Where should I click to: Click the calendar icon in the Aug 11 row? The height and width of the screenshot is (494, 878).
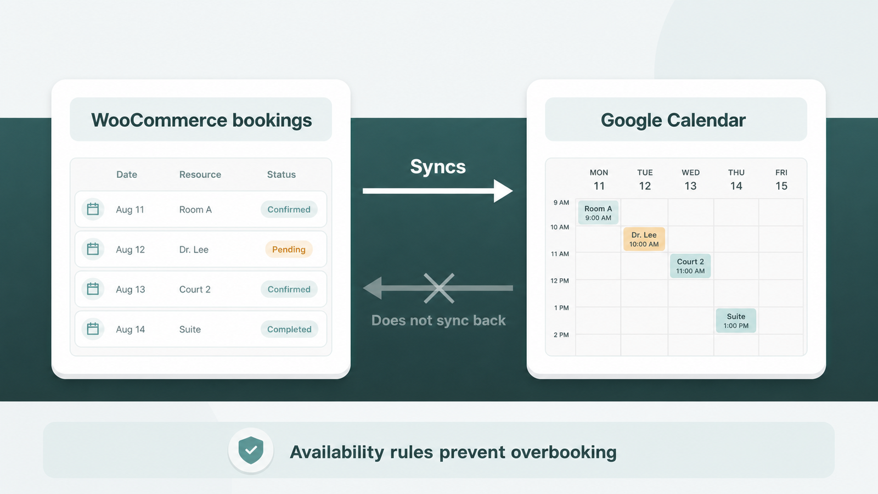[93, 209]
